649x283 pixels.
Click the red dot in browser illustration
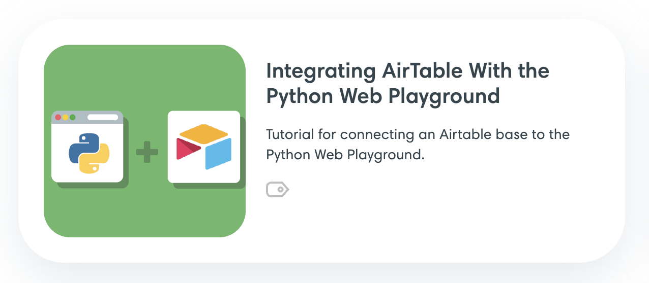(58, 117)
